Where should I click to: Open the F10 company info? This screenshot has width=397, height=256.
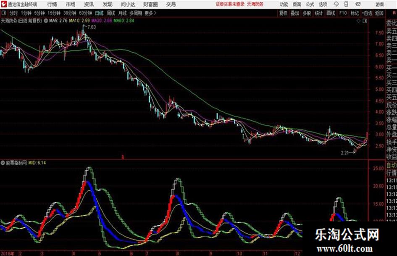(x=343, y=13)
